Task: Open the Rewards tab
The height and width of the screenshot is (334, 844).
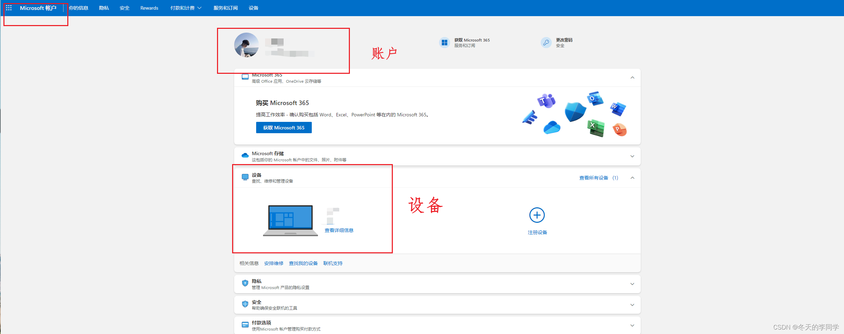Action: pyautogui.click(x=149, y=8)
